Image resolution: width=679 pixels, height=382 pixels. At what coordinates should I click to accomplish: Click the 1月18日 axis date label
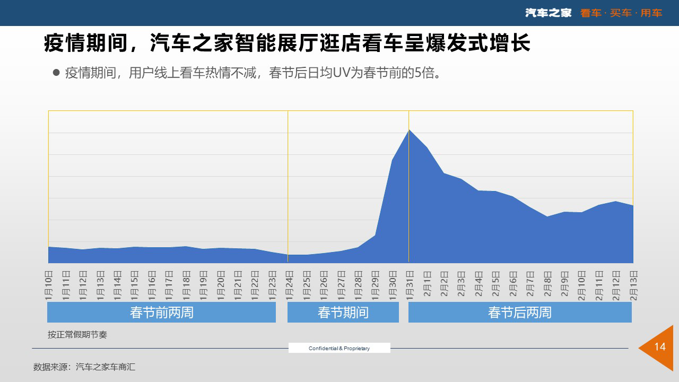[x=186, y=285]
